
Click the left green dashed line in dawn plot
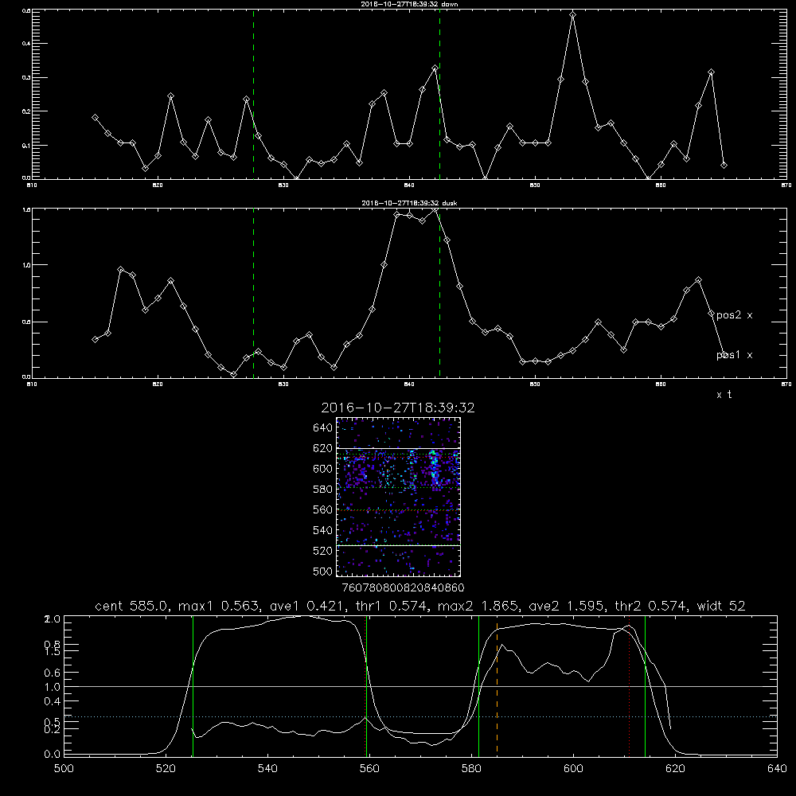253,94
